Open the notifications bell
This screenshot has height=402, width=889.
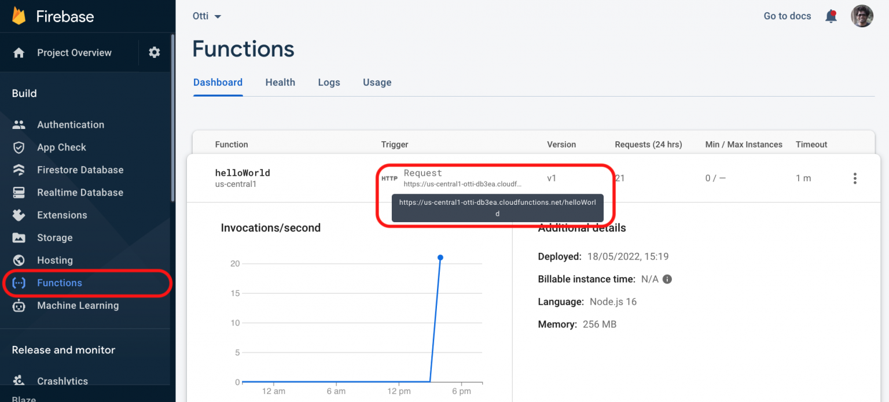point(831,16)
